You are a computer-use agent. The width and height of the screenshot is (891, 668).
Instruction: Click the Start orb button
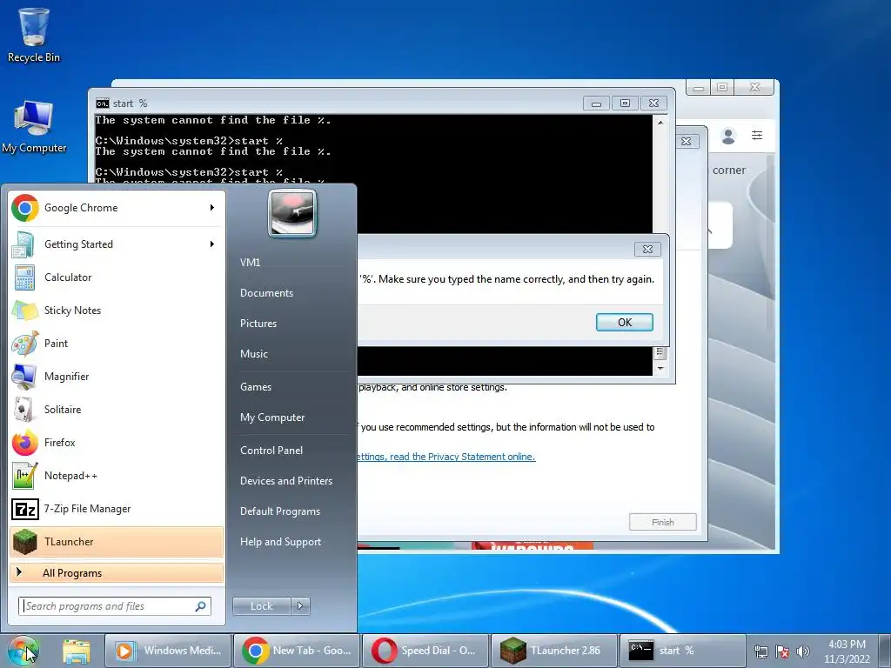coord(23,651)
